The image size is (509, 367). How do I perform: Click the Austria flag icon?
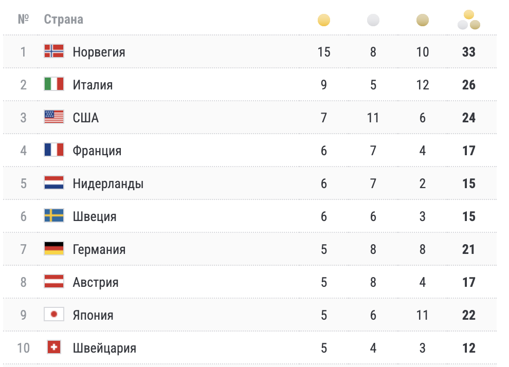[x=54, y=282]
